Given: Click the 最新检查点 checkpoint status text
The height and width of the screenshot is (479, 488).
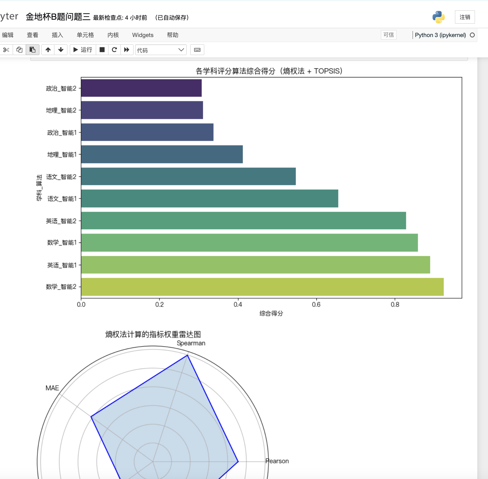Looking at the screenshot, I should coord(120,18).
